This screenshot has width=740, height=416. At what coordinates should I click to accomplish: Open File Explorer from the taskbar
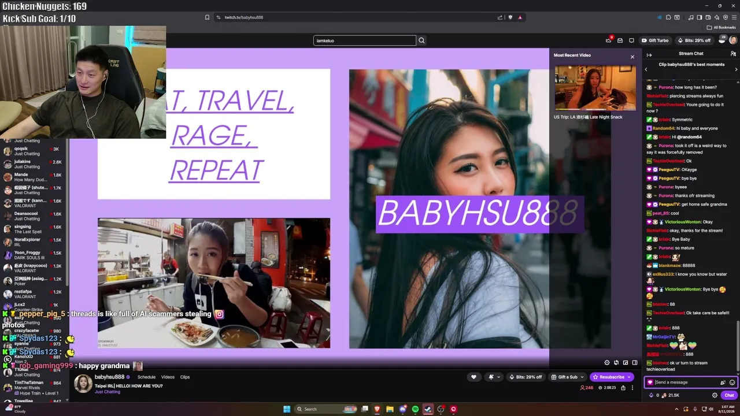(390, 409)
